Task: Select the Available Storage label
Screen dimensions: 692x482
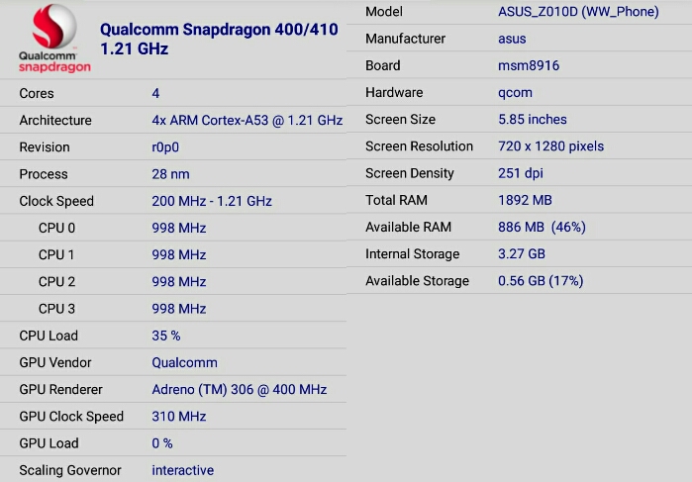Action: pos(417,281)
